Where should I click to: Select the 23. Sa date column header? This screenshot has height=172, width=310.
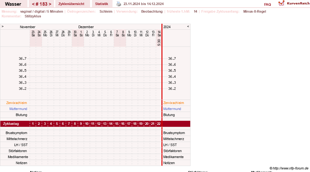click(33, 34)
